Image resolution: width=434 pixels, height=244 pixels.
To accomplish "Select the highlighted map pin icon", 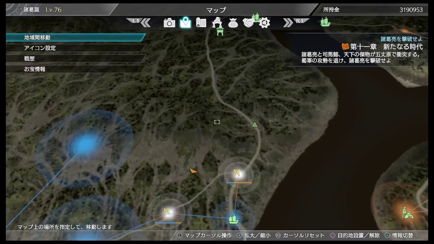I will tap(185, 22).
